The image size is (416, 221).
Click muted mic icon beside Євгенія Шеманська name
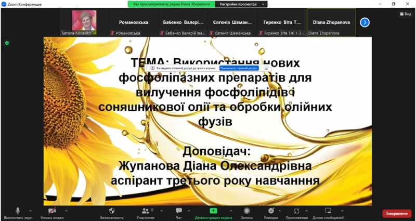pos(211,33)
